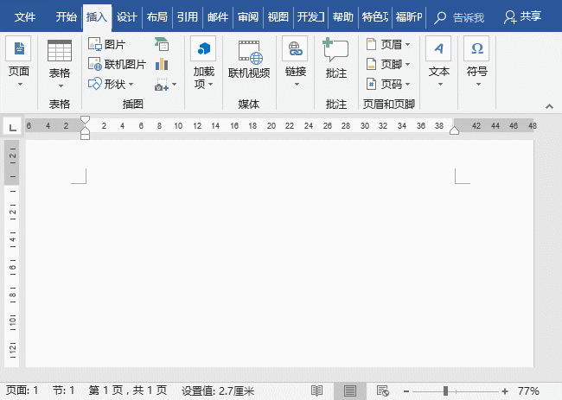This screenshot has width=562, height=400.
Task: Expand the 链接 dropdown arrow
Action: (x=297, y=85)
